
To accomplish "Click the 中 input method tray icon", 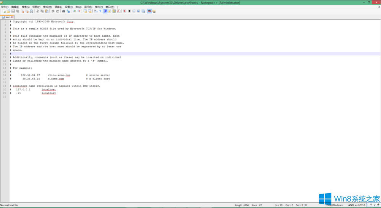I will click(x=371, y=205).
